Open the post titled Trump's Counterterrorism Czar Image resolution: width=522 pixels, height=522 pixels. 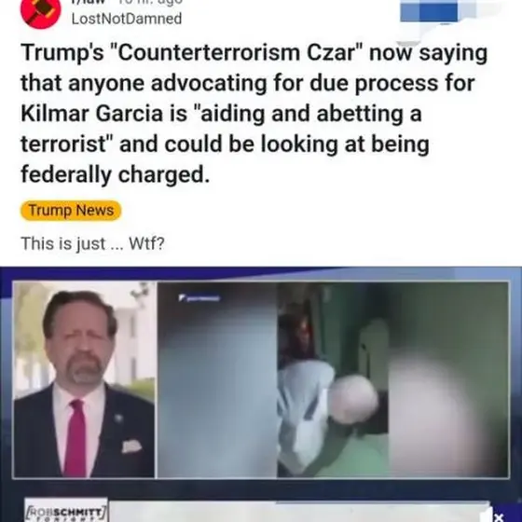[x=254, y=113]
